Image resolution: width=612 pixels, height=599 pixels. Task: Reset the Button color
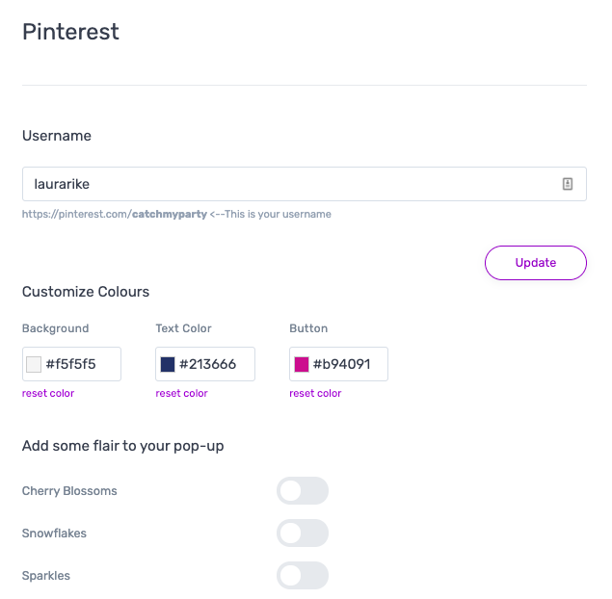tap(315, 393)
